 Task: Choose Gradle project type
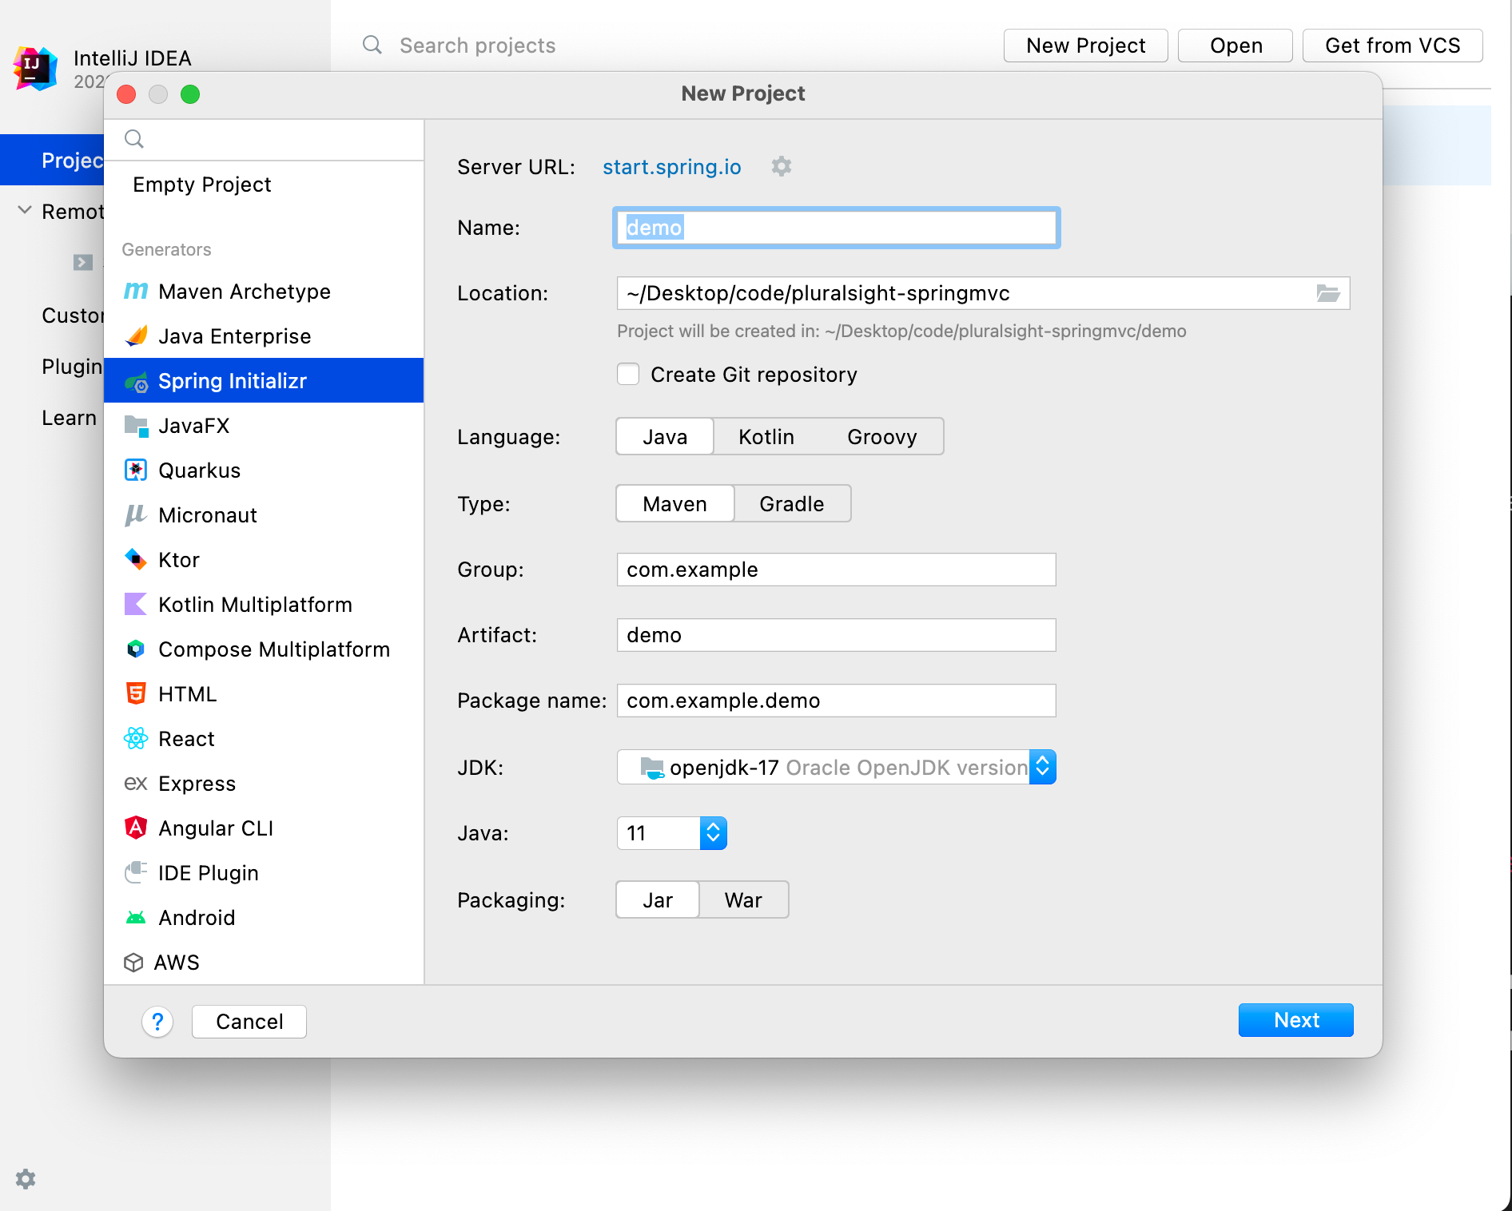(792, 504)
